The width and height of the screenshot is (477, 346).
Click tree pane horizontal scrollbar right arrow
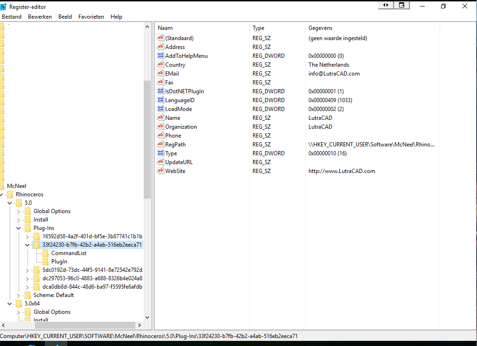coord(140,325)
